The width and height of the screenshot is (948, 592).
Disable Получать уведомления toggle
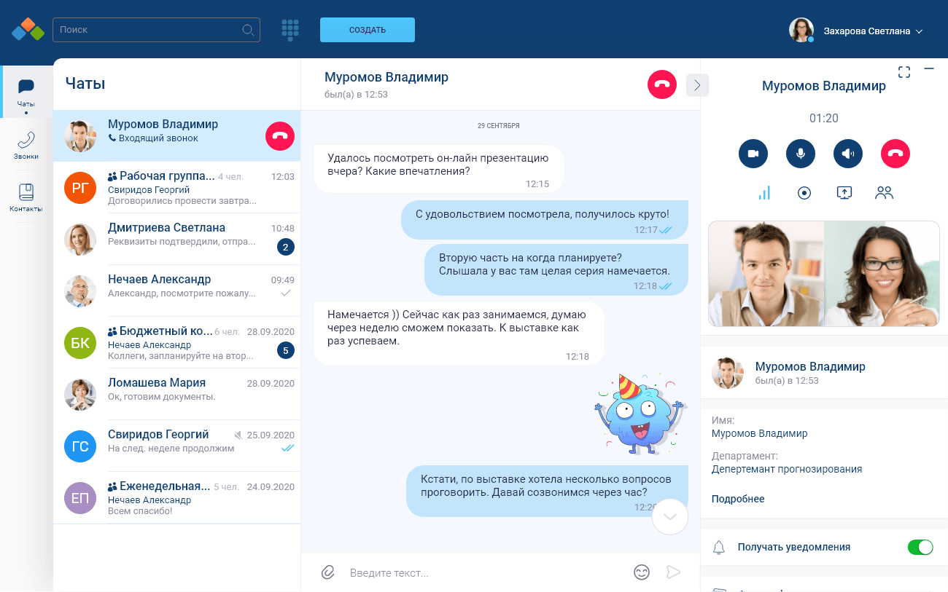[x=920, y=547]
